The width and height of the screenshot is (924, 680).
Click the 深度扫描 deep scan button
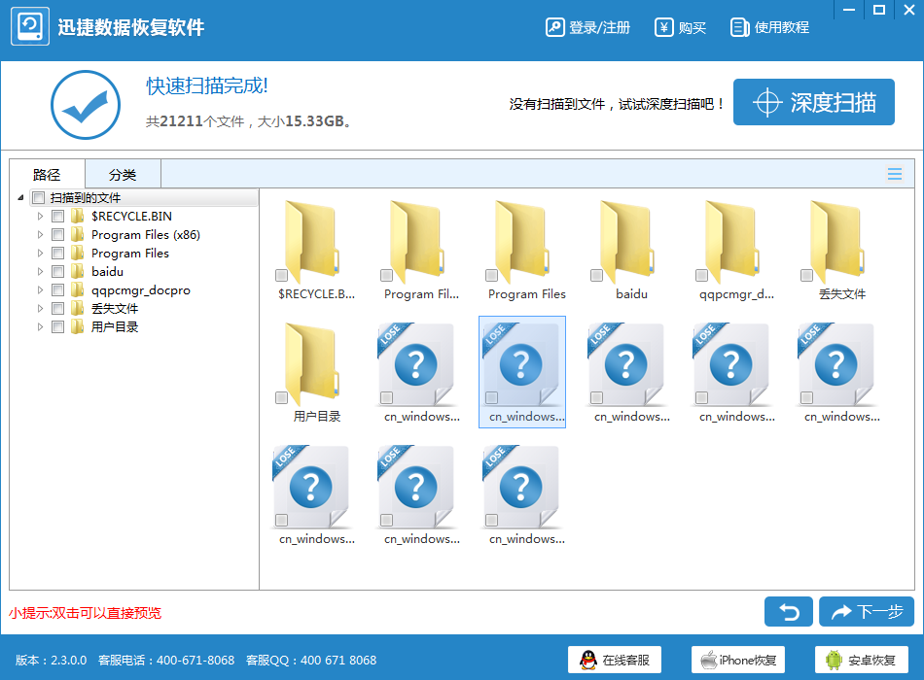pos(813,102)
